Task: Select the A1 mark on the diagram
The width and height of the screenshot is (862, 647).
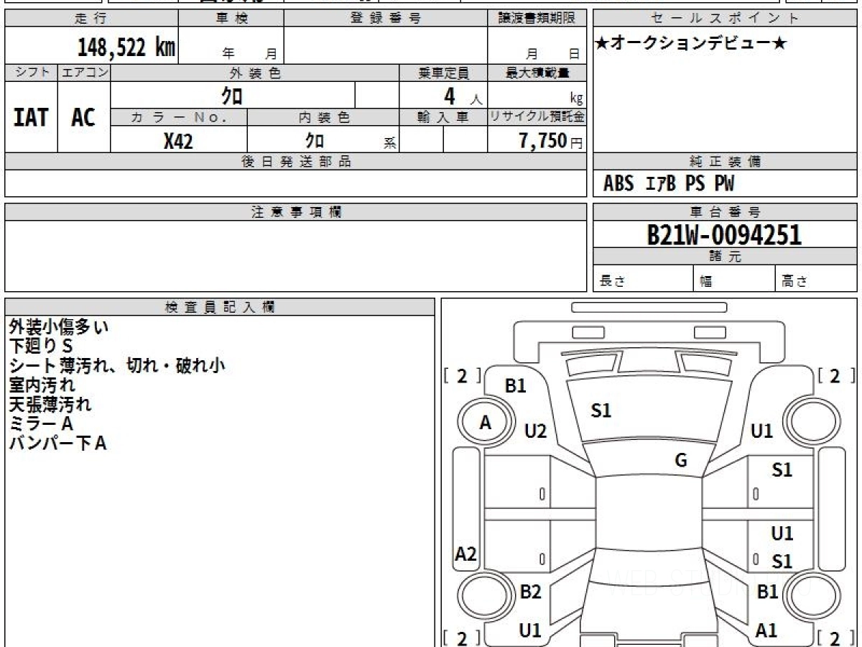Action: (767, 630)
